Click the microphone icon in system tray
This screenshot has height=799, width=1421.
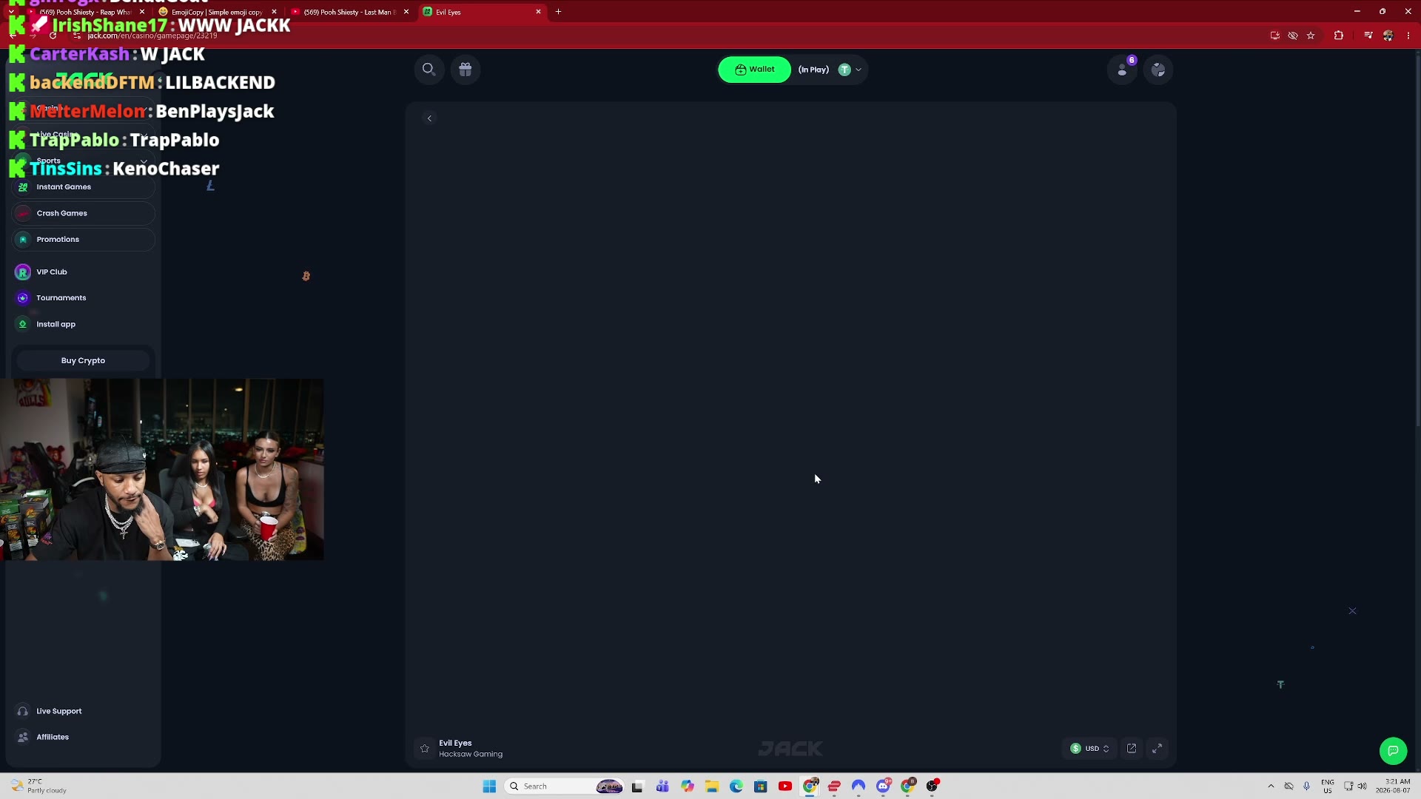click(x=1307, y=786)
